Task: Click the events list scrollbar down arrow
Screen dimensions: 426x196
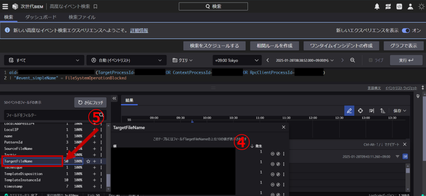Action: [408, 189]
